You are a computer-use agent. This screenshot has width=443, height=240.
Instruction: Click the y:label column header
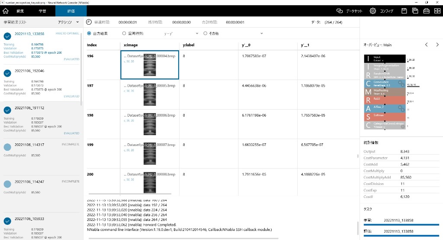(x=189, y=45)
